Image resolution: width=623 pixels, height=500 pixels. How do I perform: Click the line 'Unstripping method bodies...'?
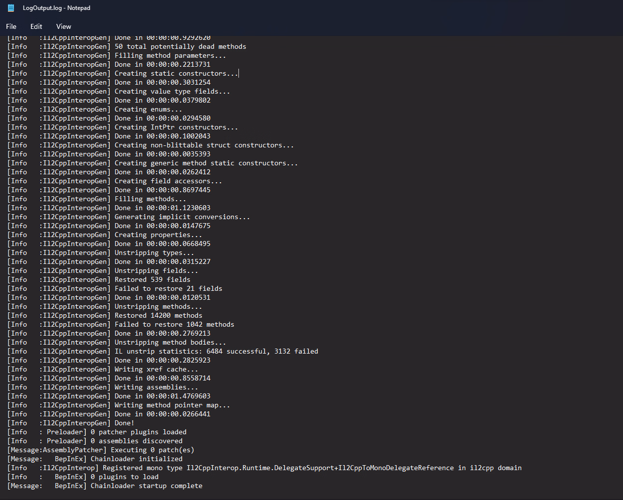[x=117, y=342]
